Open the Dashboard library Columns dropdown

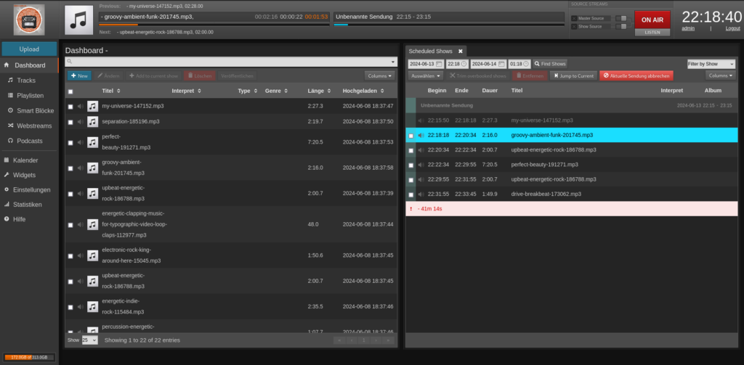tap(379, 76)
